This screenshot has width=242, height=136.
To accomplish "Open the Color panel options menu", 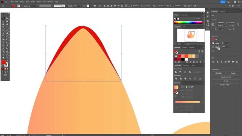I will click(x=203, y=15).
